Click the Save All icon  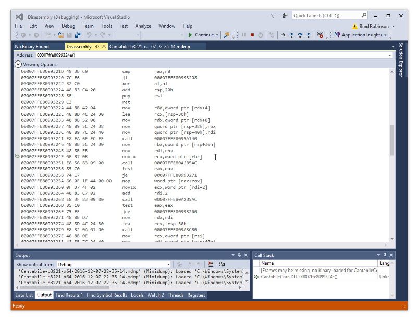tap(78, 35)
